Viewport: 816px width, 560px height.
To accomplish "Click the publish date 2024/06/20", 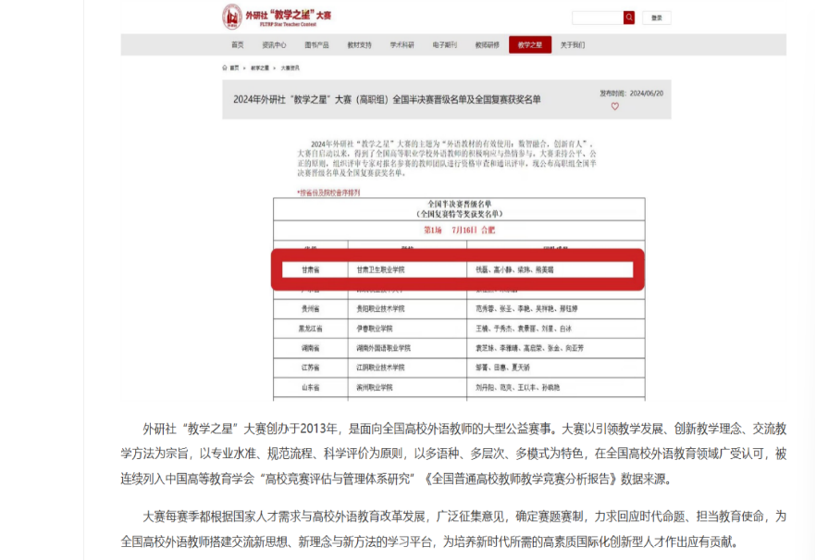I will [647, 93].
